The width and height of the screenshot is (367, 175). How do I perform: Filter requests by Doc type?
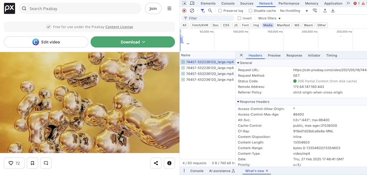pyautogui.click(x=216, y=25)
